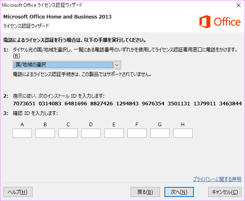Viewport: 245px width, 201px height.
Task: Click installation ID group 9676354
Action: point(153,104)
